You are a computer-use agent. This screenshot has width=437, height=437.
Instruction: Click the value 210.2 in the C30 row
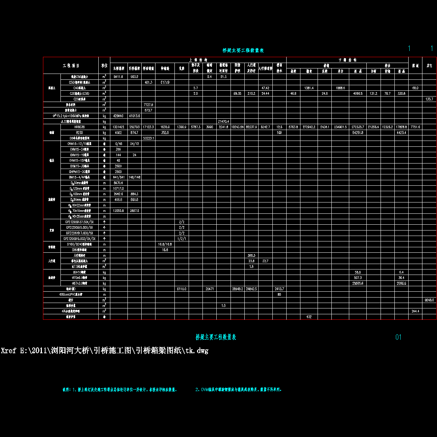tap(251, 94)
